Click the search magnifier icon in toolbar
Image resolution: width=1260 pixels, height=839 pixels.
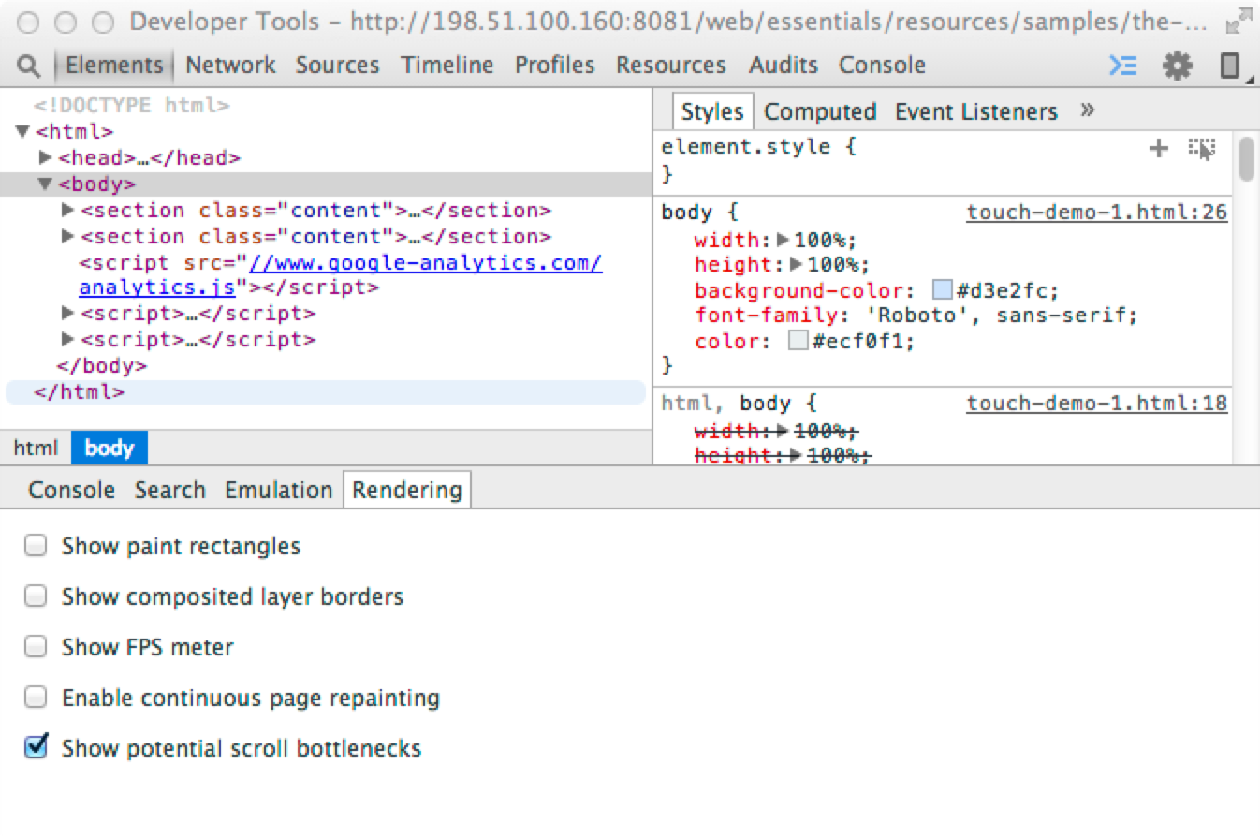click(x=29, y=66)
